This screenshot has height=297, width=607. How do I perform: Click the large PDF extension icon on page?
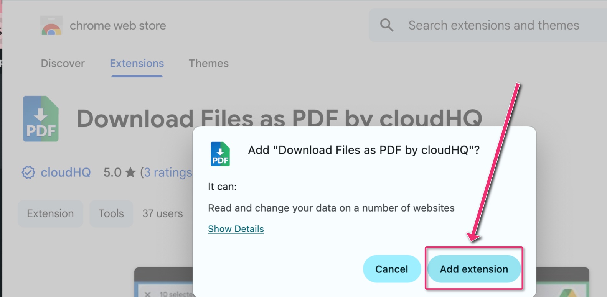point(41,119)
